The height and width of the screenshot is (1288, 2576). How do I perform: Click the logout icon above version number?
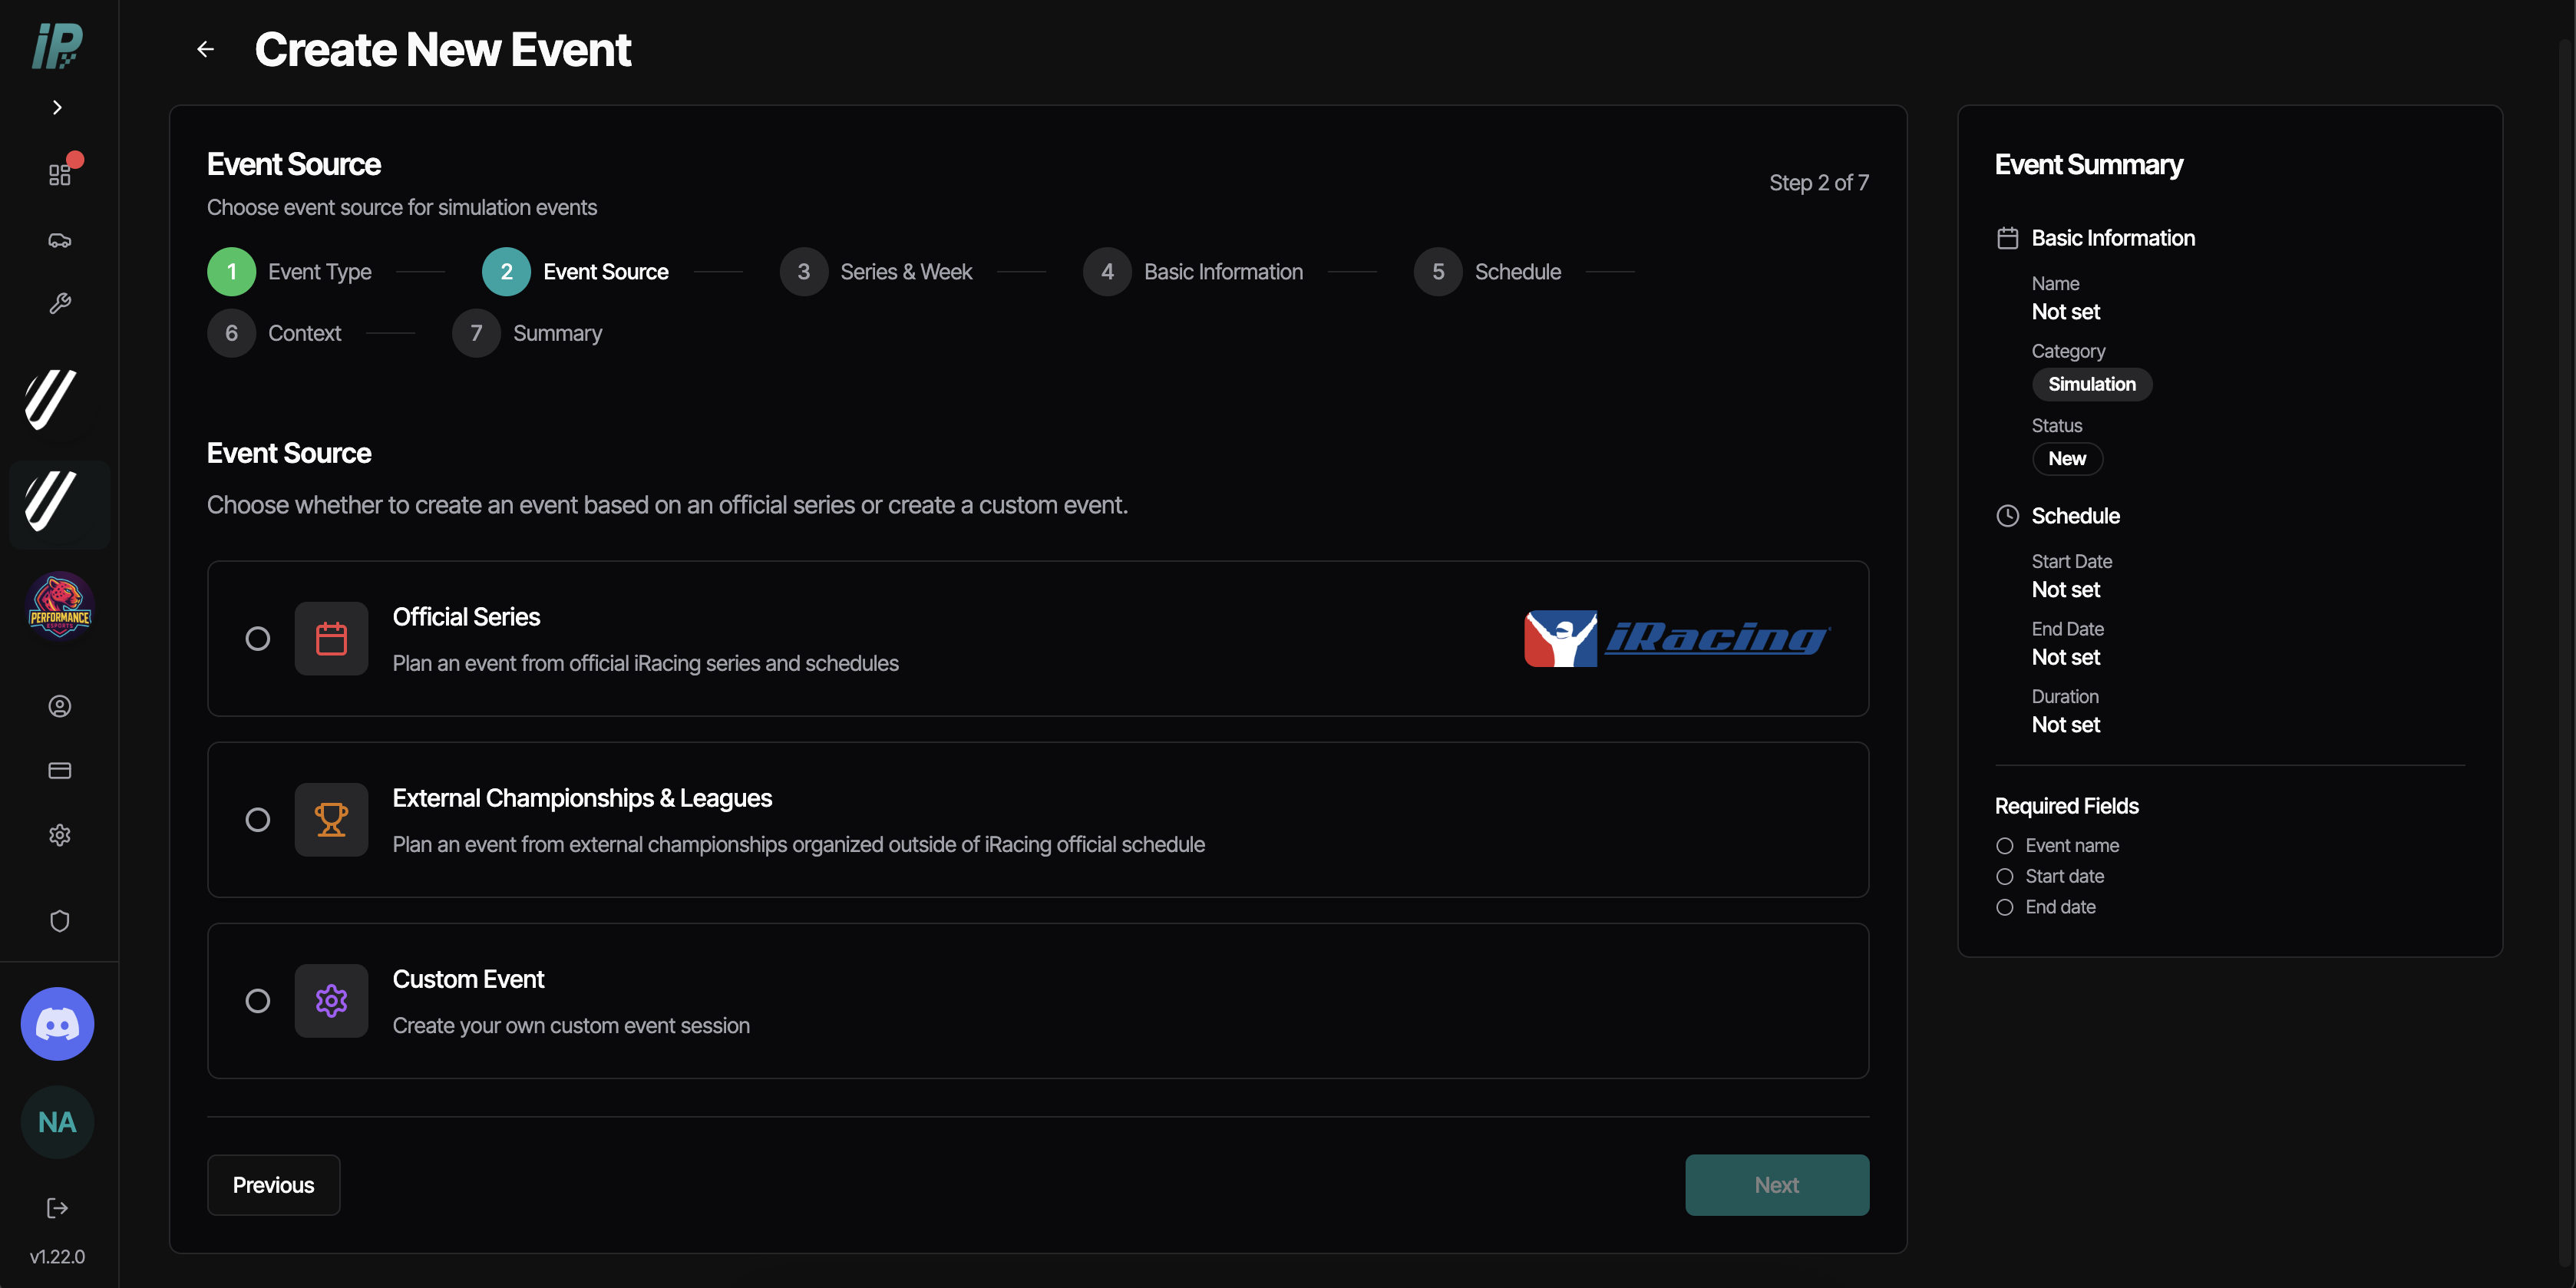[x=57, y=1208]
